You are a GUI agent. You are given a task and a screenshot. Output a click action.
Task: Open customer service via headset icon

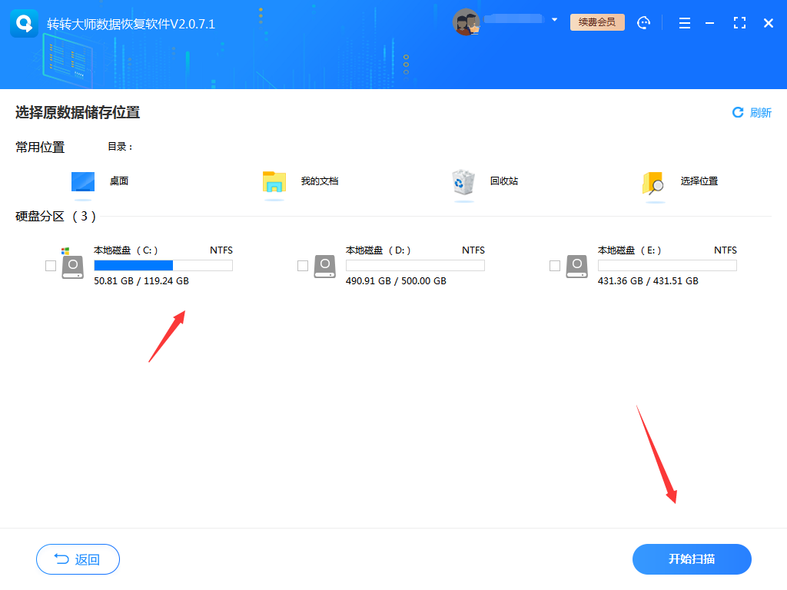point(643,22)
